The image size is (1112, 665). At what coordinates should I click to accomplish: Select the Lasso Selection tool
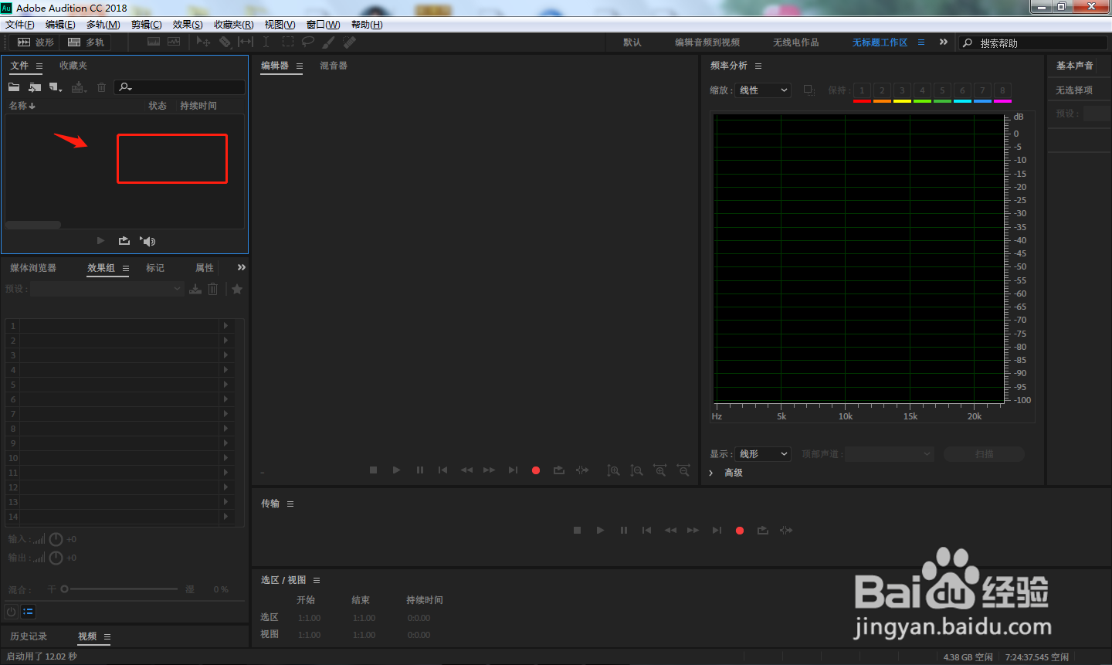308,42
